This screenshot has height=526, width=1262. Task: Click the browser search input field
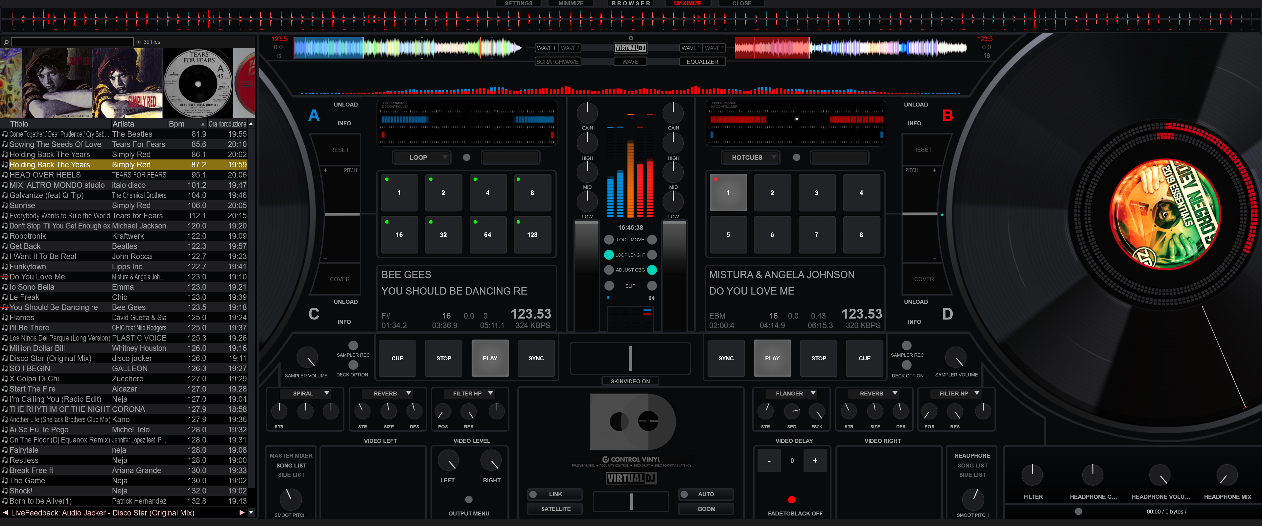click(x=72, y=42)
